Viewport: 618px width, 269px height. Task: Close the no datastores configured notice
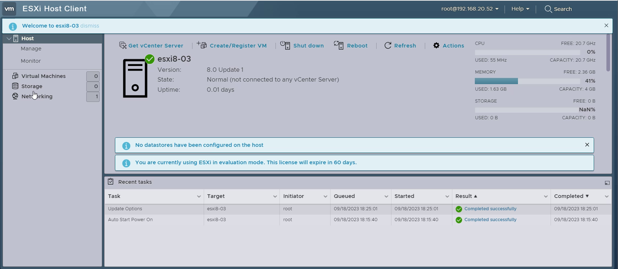point(587,145)
